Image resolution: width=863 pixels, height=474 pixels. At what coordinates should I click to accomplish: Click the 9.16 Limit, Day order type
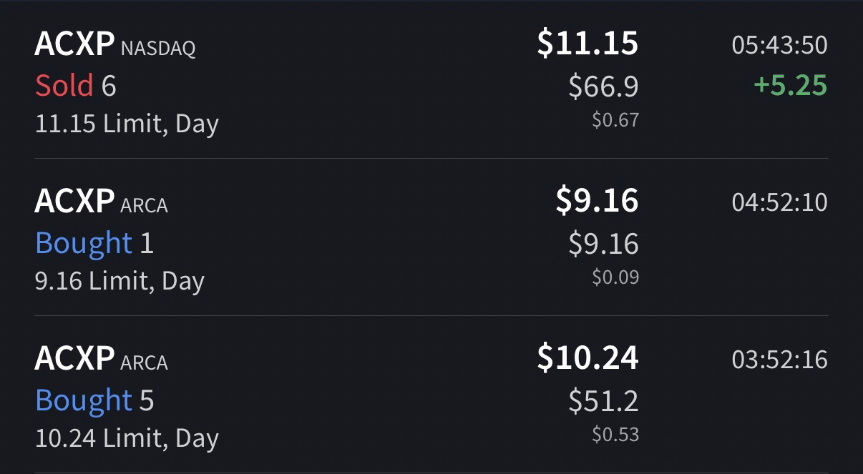[120, 281]
